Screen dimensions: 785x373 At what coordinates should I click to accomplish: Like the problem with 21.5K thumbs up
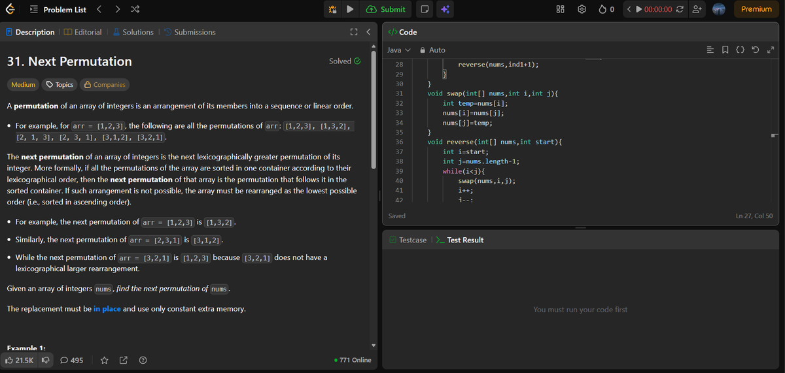(x=20, y=360)
